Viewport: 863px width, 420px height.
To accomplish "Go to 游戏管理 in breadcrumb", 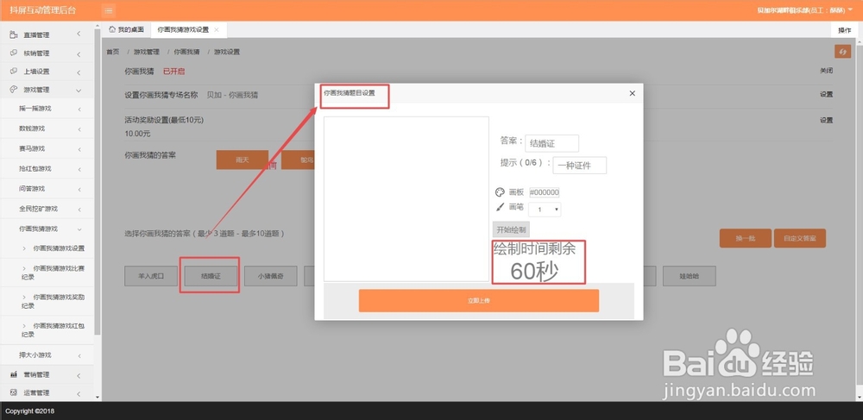I will click(x=147, y=52).
